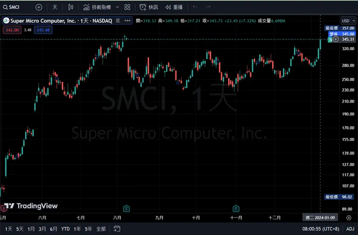Open the USD currency dropdown

pyautogui.click(x=348, y=21)
